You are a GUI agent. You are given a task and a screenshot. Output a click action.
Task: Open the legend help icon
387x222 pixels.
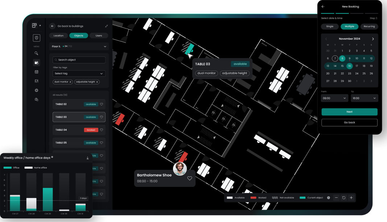(329, 198)
